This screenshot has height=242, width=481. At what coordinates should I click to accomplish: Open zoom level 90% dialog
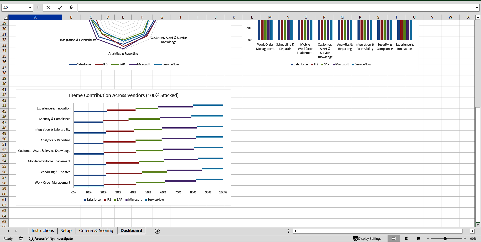click(x=473, y=238)
